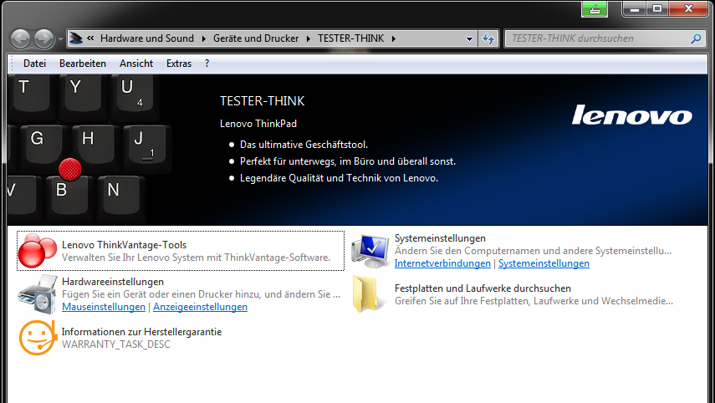The width and height of the screenshot is (715, 403).
Task: Open the blue Systemeinstellungen link
Action: tap(544, 263)
